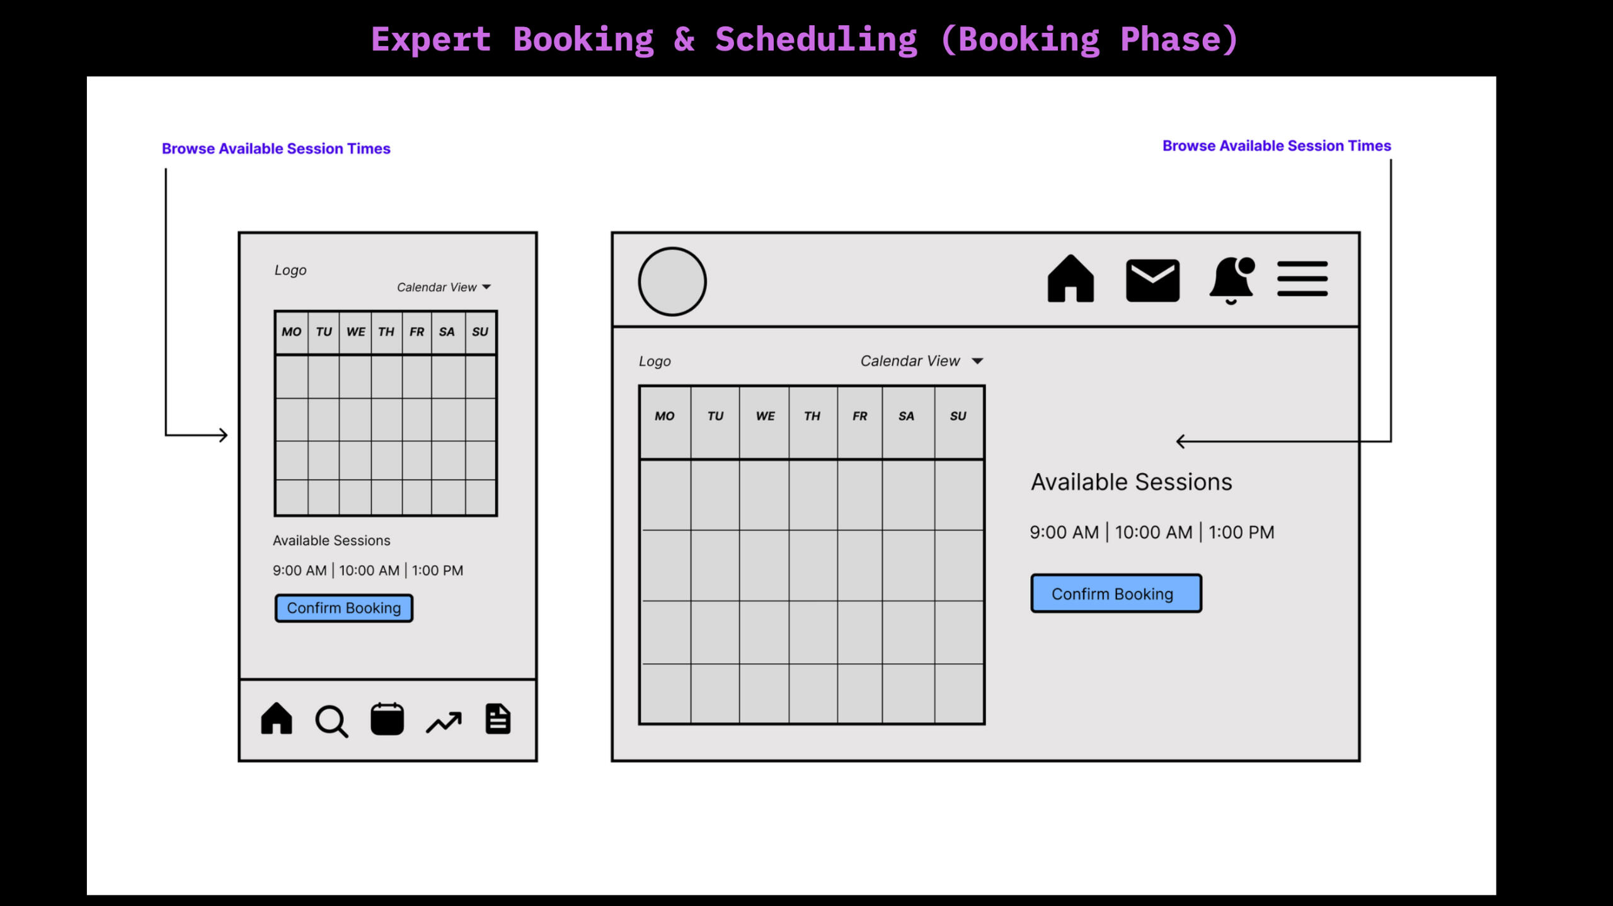
Task: Tap the document icon in bottom bar
Action: [498, 719]
